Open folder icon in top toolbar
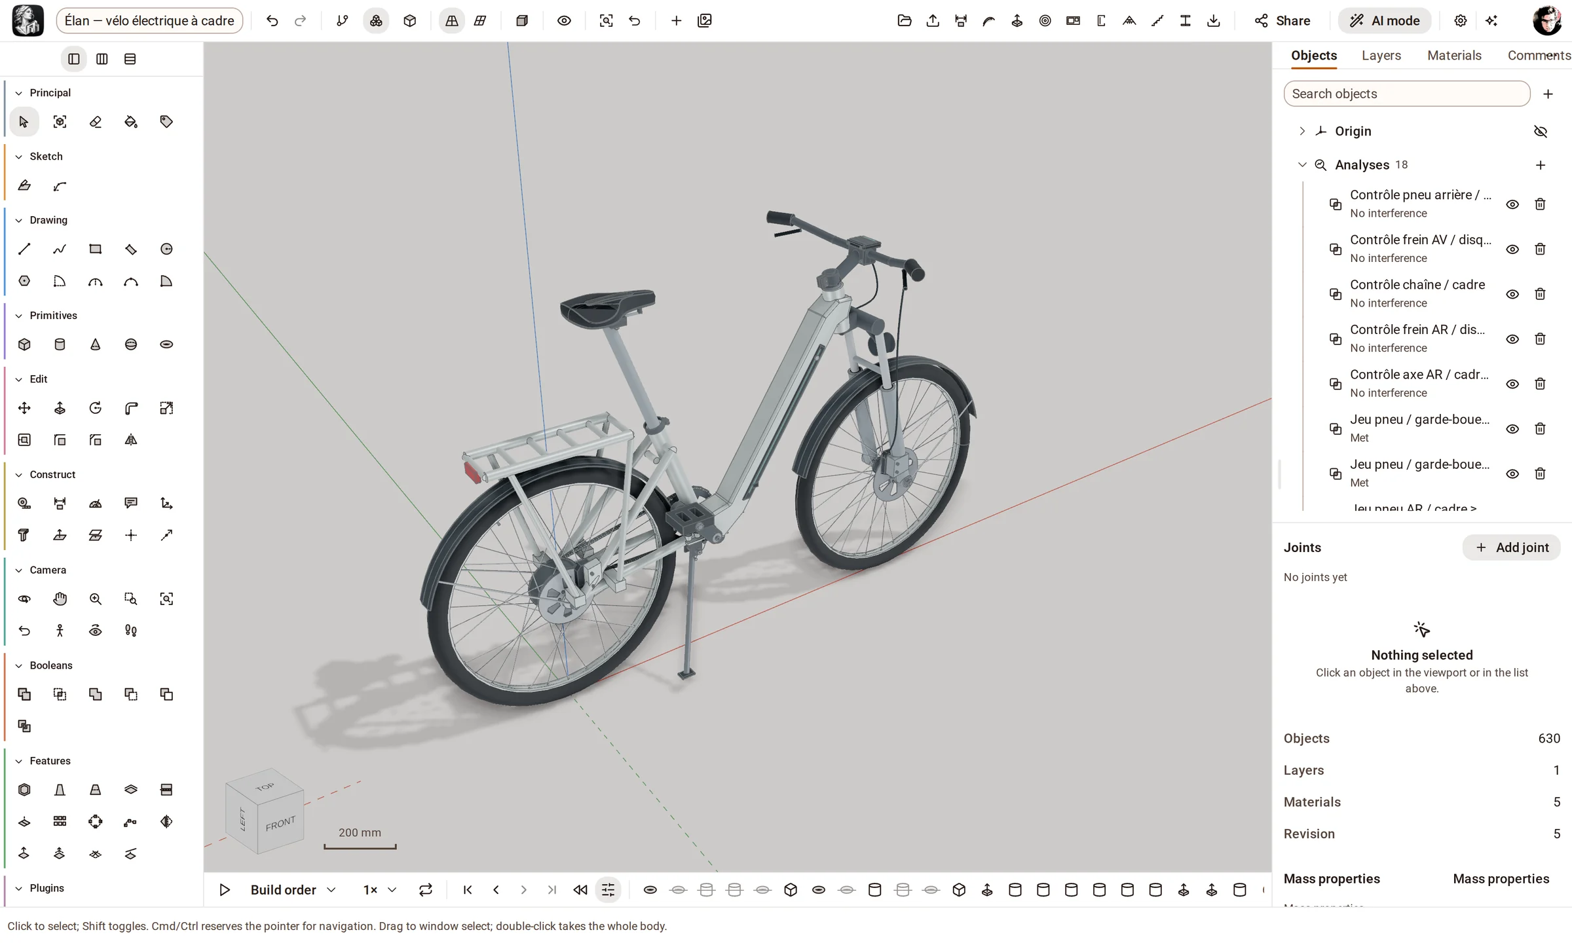This screenshot has height=945, width=1572. [905, 21]
